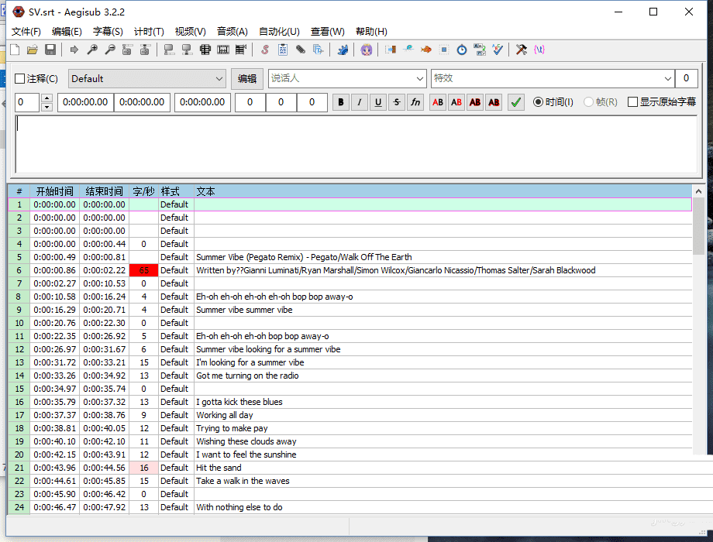
Task: Select lines visible on video frame icon
Action: pyautogui.click(x=205, y=50)
